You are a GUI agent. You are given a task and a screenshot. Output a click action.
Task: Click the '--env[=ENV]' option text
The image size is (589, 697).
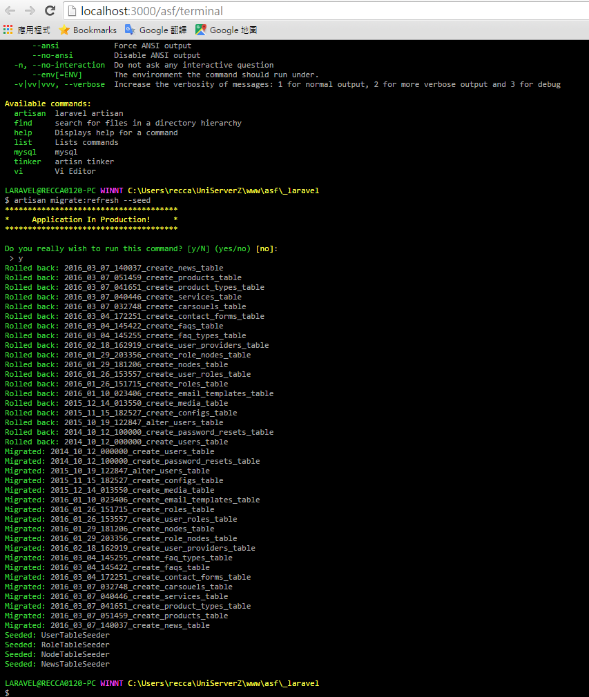coord(57,75)
